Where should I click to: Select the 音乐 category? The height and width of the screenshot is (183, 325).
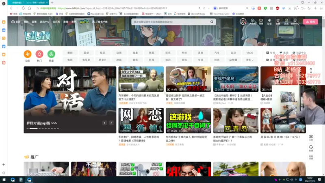tap(135, 60)
